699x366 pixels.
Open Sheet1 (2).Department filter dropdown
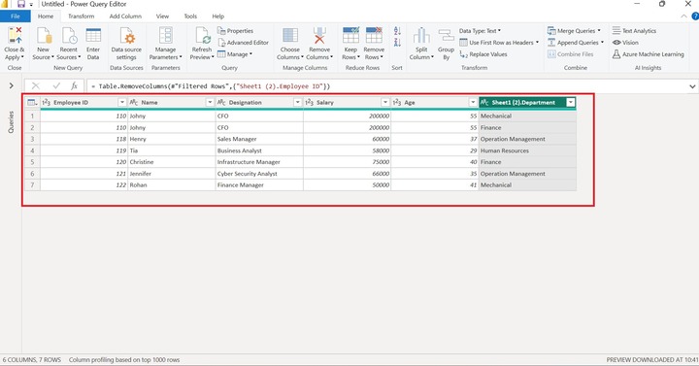click(571, 103)
